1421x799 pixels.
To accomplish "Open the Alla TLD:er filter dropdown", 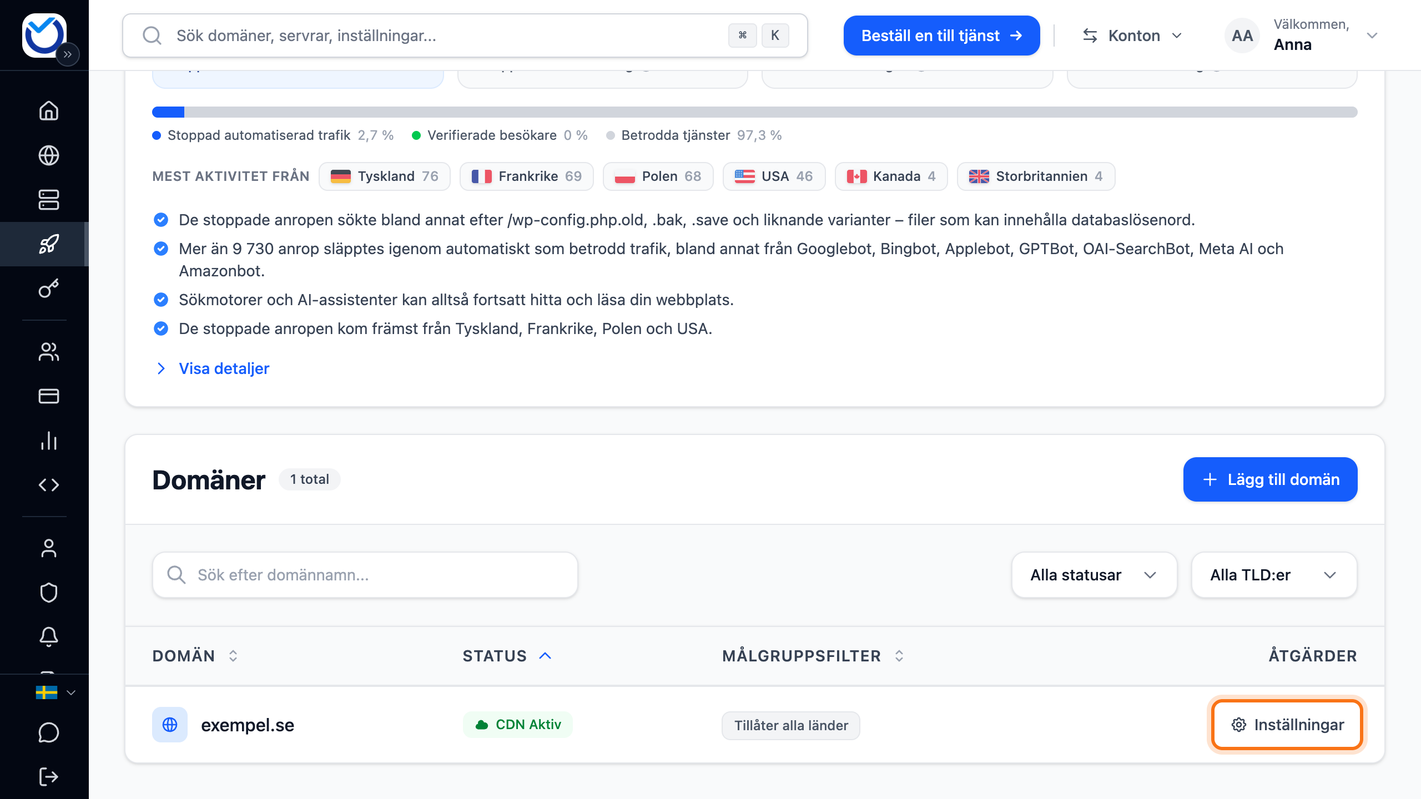I will [1274, 575].
